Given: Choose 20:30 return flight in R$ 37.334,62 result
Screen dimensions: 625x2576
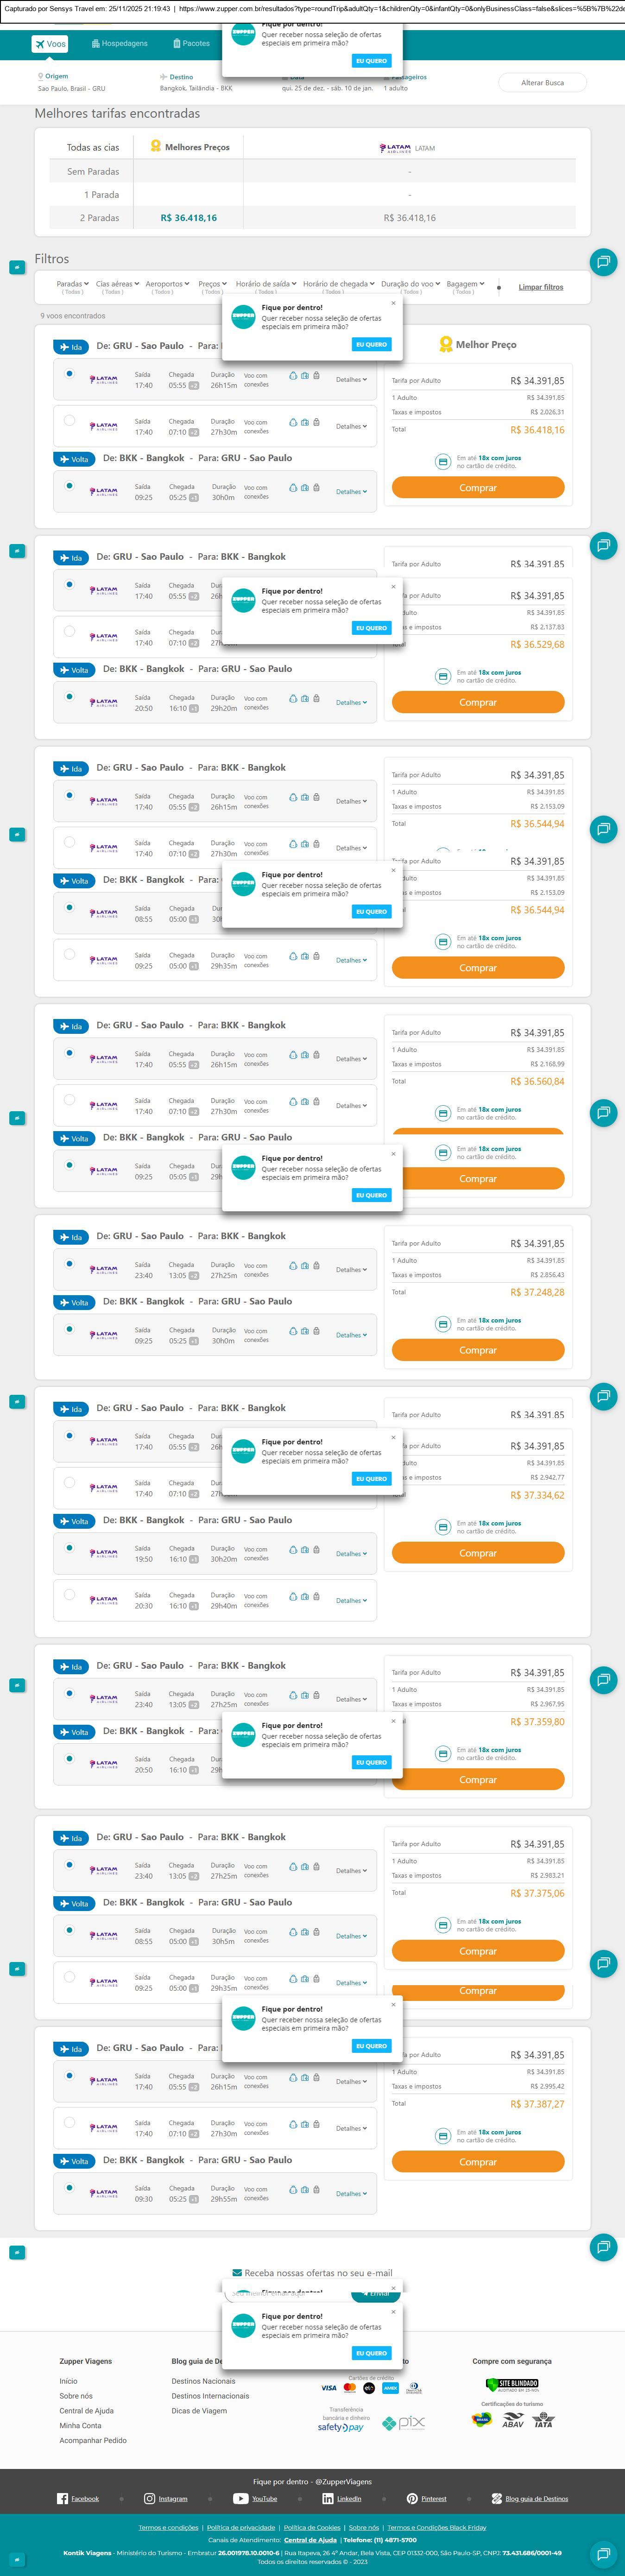Looking at the screenshot, I should click(69, 1595).
